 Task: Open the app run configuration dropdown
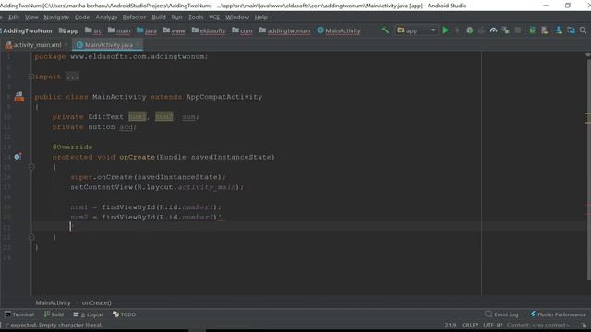click(416, 30)
